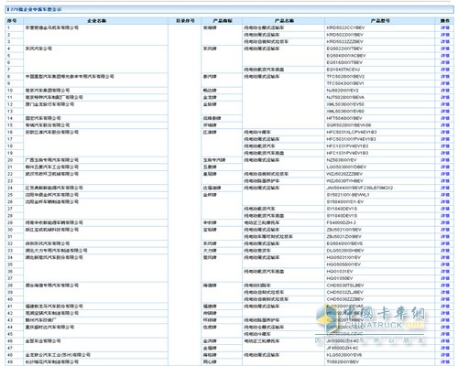Image resolution: width=458 pixels, height=366 pixels.
Task: Open the 详情 link for row 4
Action: coord(445,48)
